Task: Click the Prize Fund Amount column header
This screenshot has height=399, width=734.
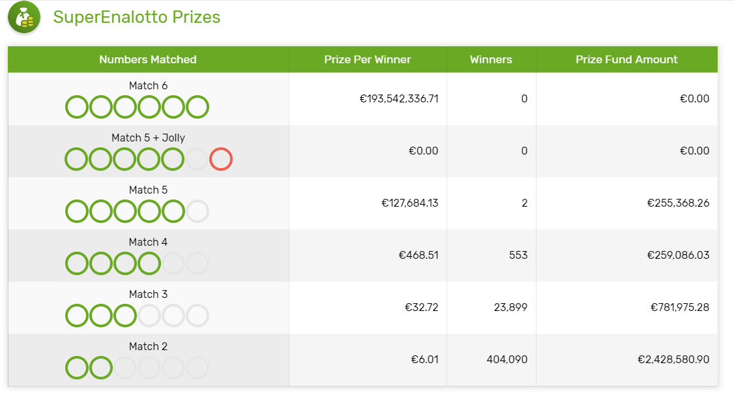Action: click(627, 59)
